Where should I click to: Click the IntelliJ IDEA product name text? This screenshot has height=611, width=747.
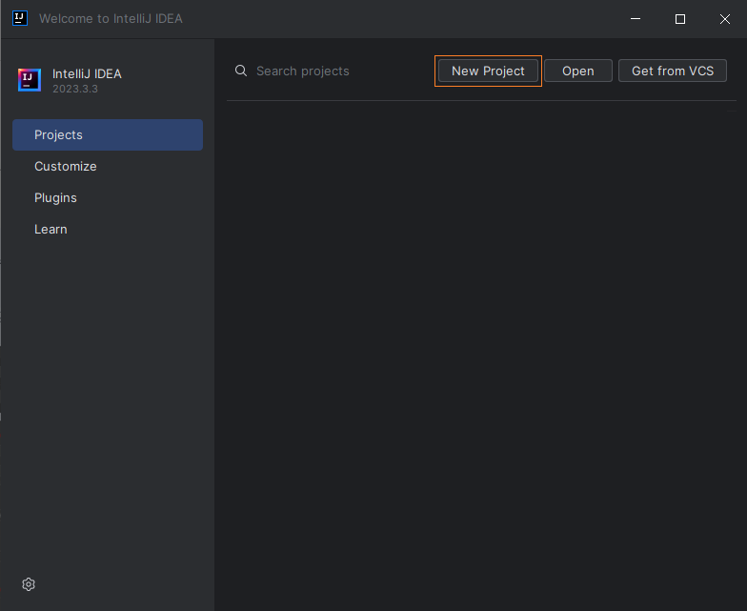pyautogui.click(x=87, y=74)
